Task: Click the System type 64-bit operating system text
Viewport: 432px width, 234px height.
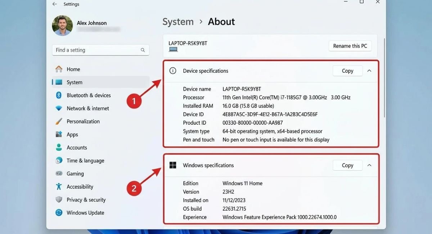Action: pos(273,131)
